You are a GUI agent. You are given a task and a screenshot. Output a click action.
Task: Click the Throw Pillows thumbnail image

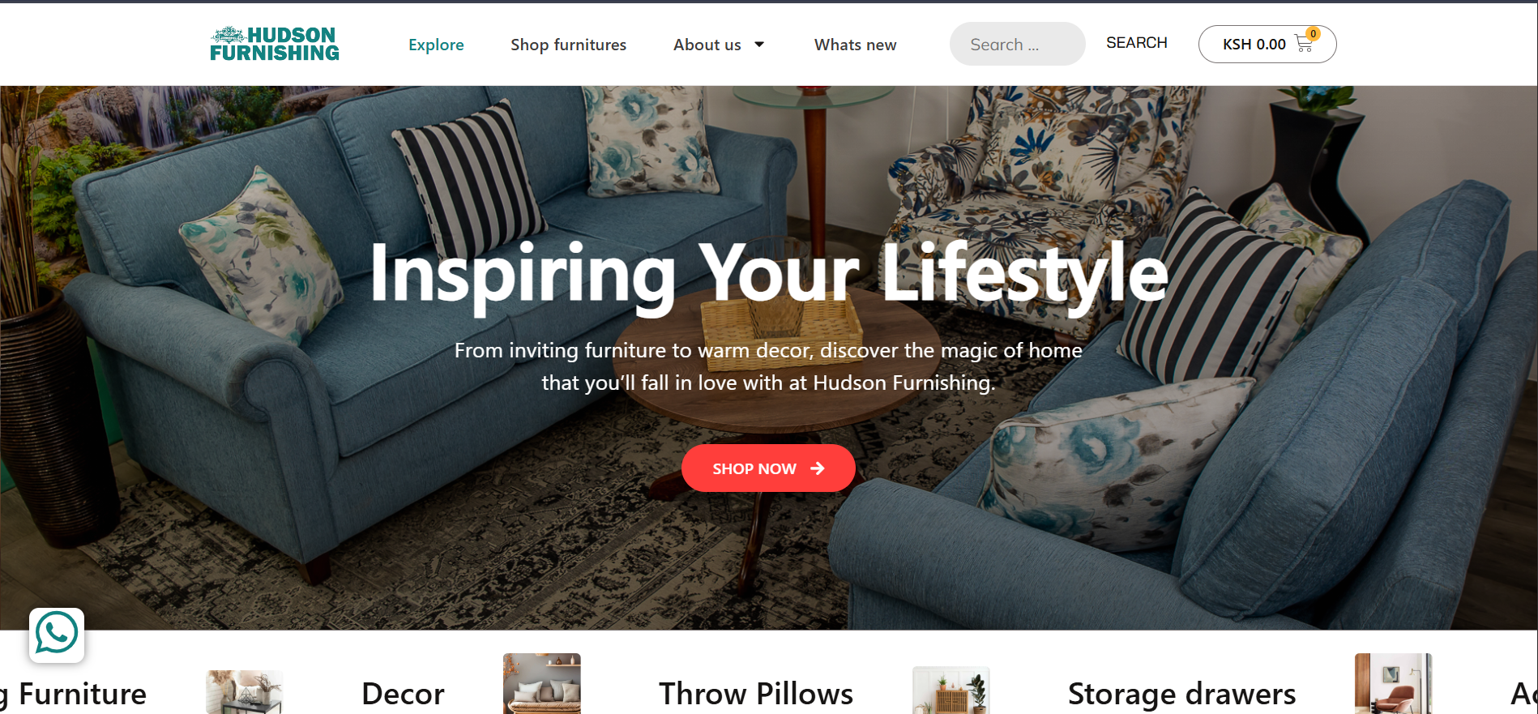coord(951,690)
